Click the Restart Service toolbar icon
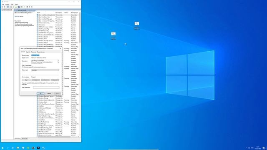This screenshot has height=150, width=267. pyautogui.click(x=32, y=7)
